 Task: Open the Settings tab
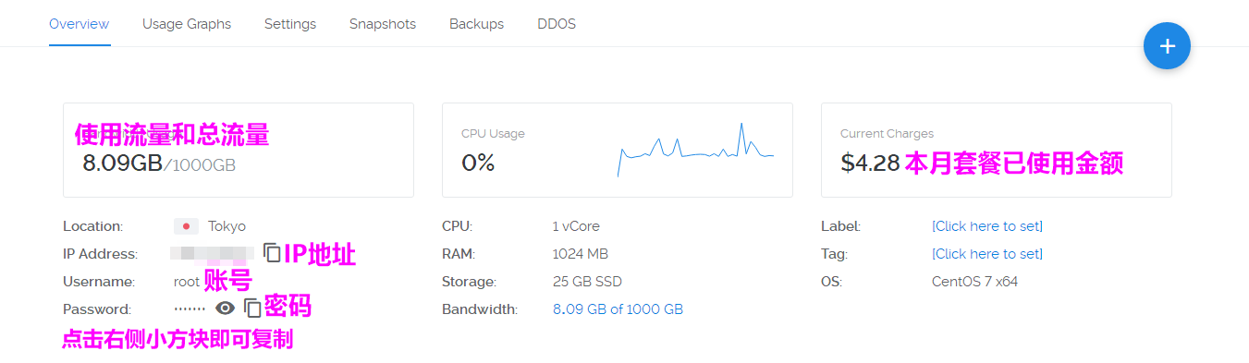click(290, 24)
